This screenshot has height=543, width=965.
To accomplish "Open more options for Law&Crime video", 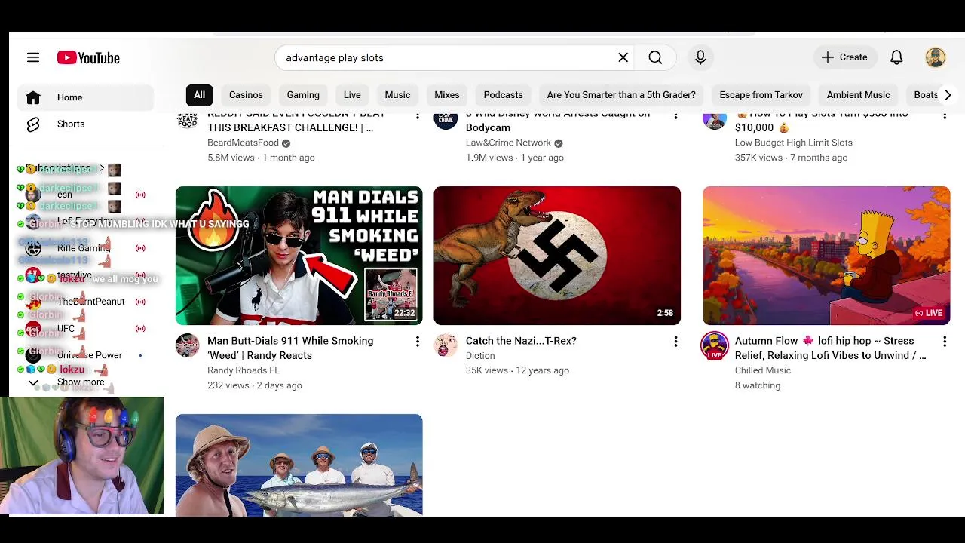I will 675,116.
